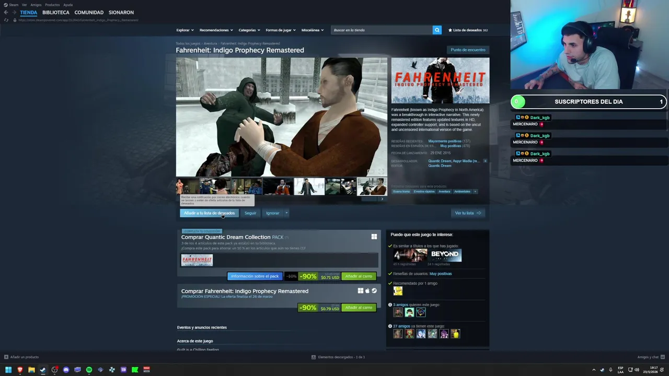The height and width of the screenshot is (376, 669).
Task: Click in the Buscar en la tienda field
Action: tap(382, 30)
